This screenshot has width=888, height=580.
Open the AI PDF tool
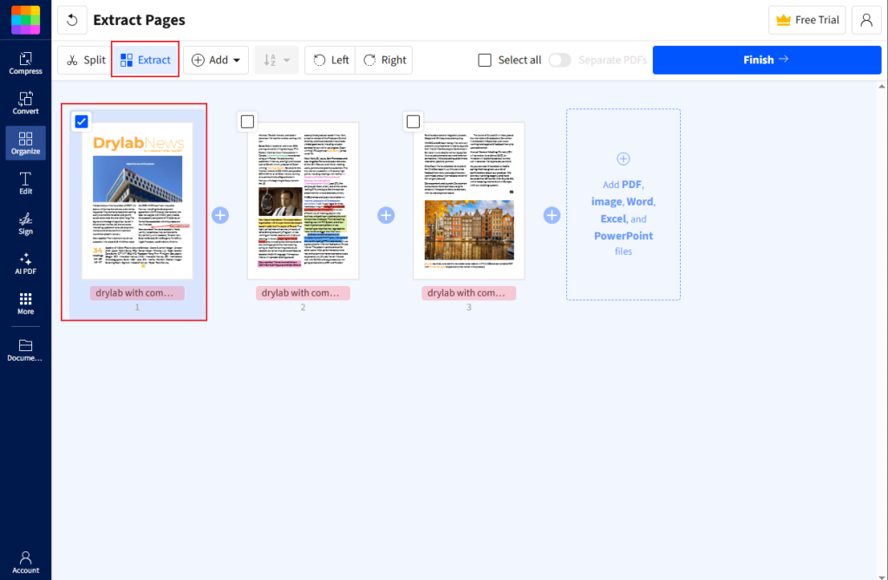25,264
